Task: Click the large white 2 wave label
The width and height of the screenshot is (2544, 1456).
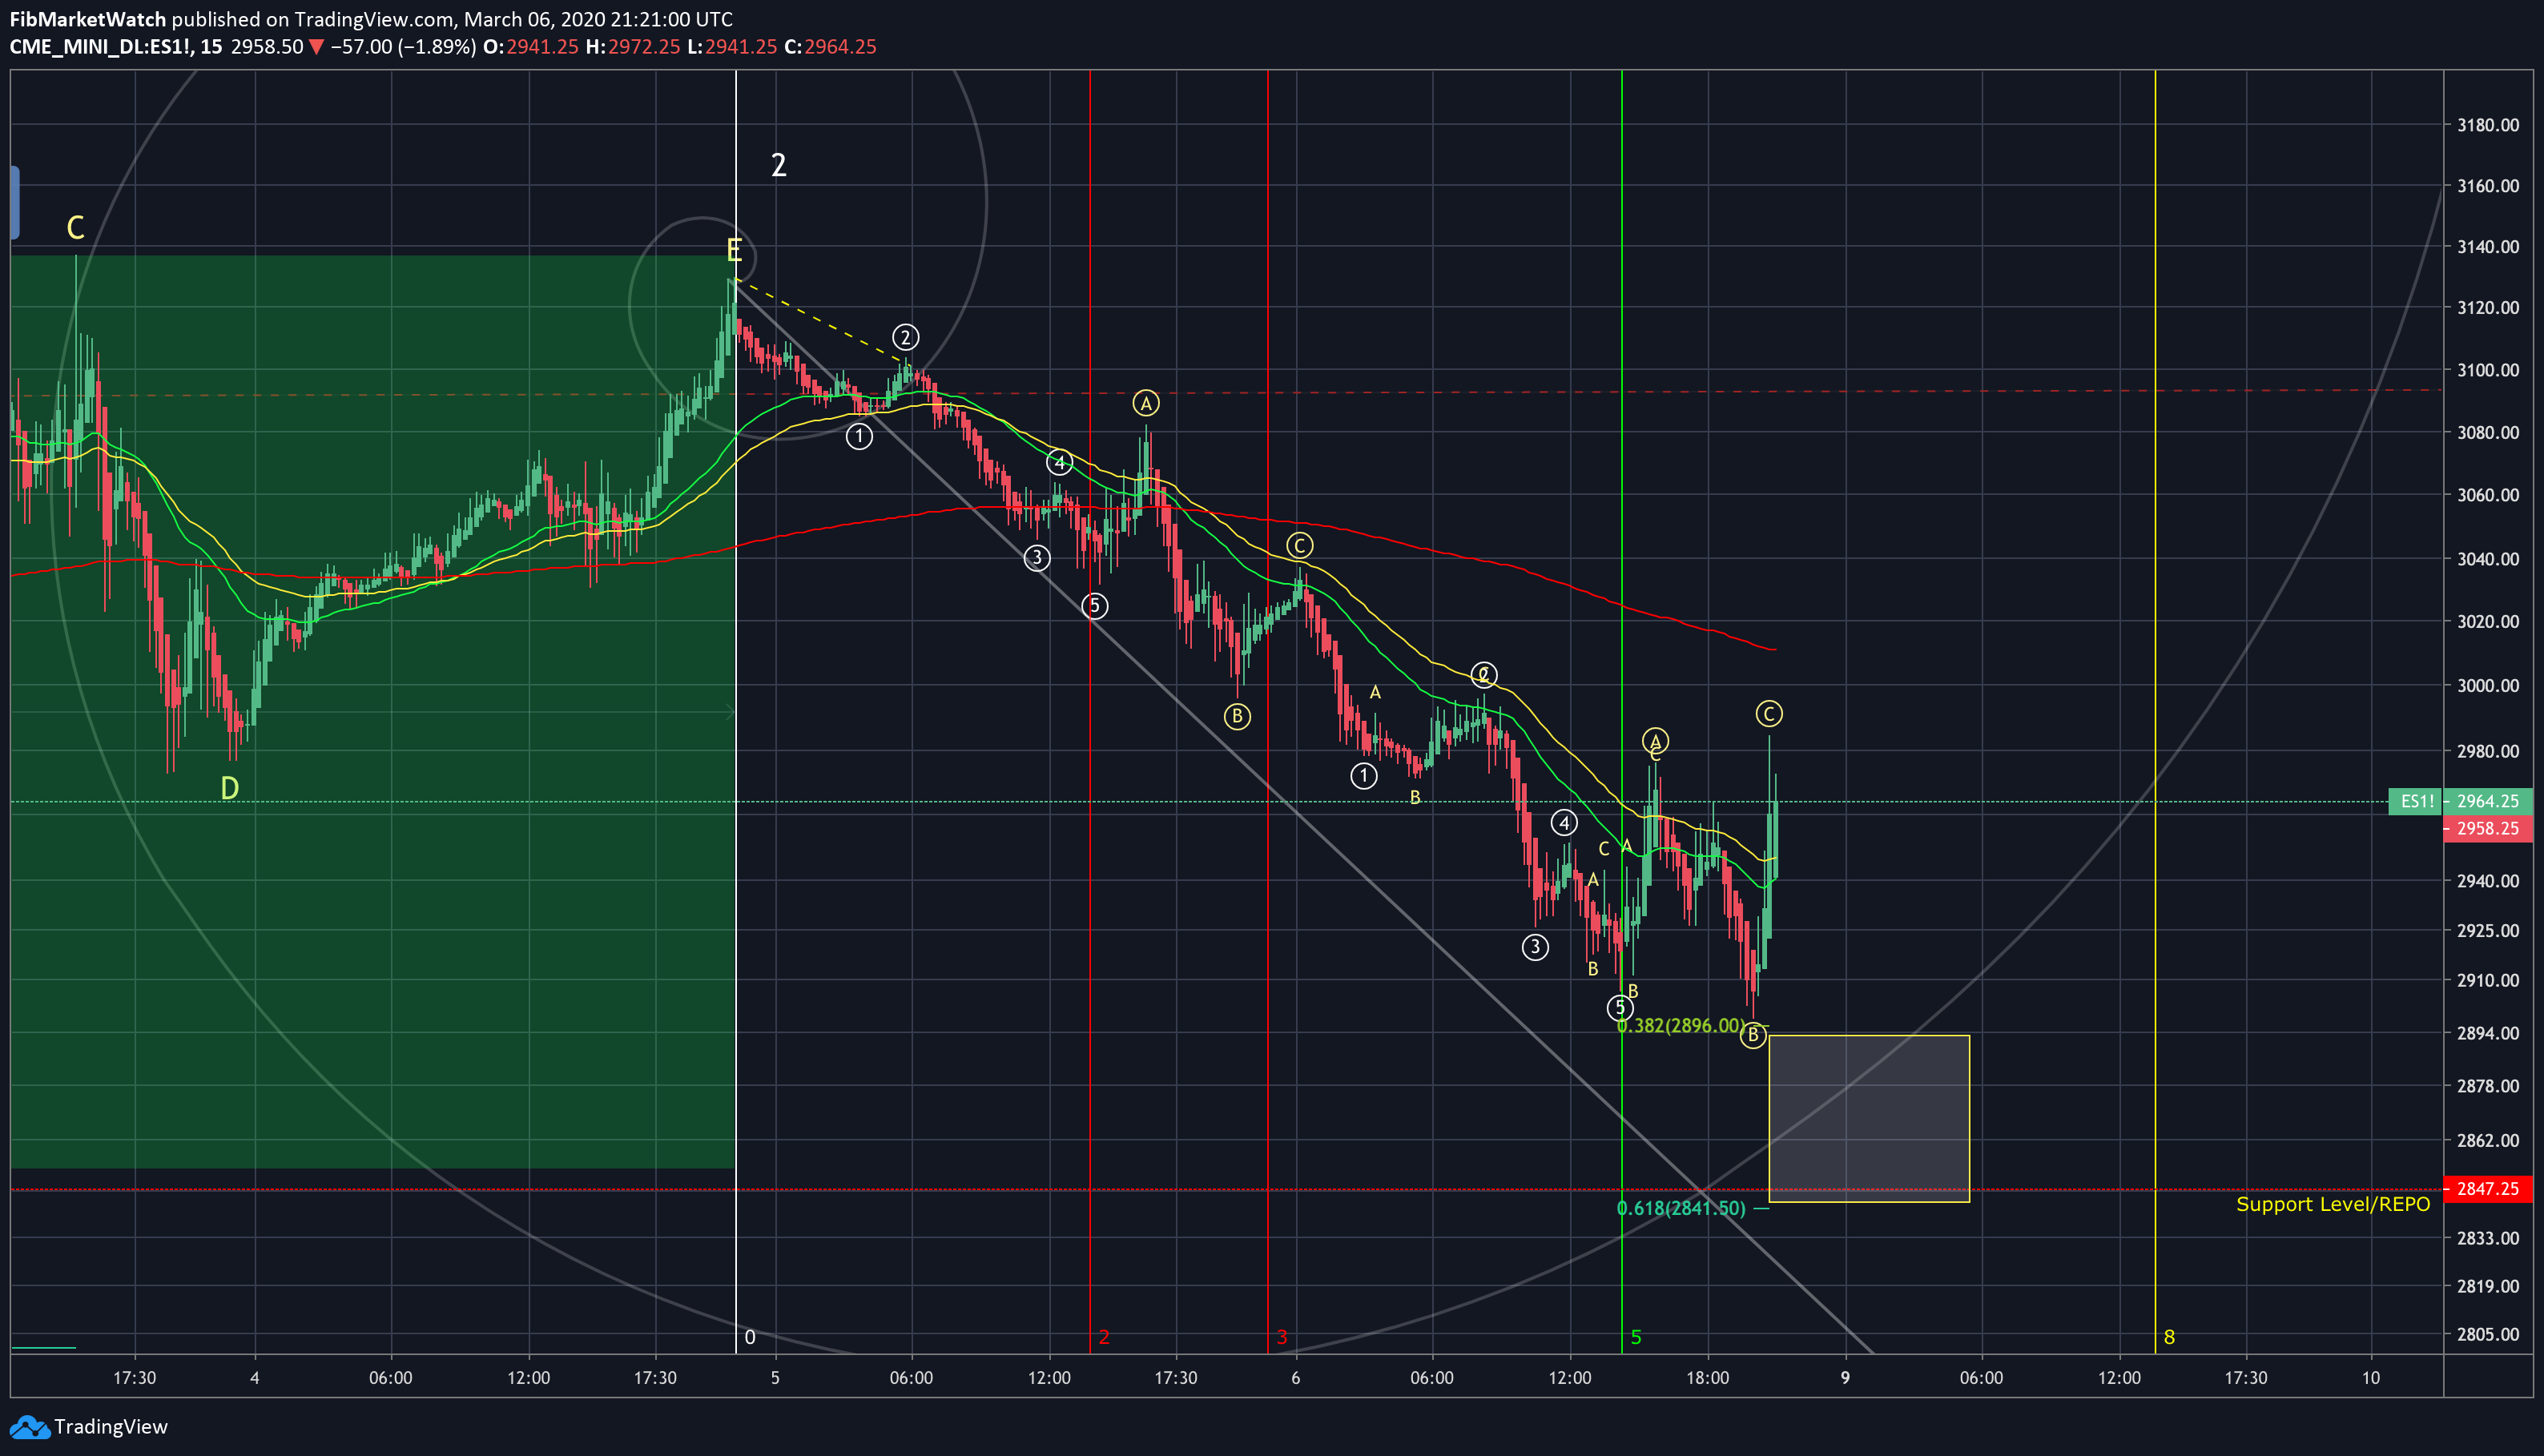Action: click(779, 165)
